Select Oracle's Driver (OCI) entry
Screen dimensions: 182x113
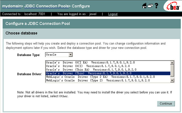(108, 66)
